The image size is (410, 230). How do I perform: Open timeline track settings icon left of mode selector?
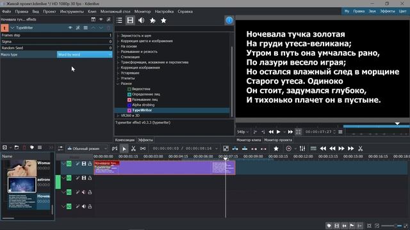point(60,149)
